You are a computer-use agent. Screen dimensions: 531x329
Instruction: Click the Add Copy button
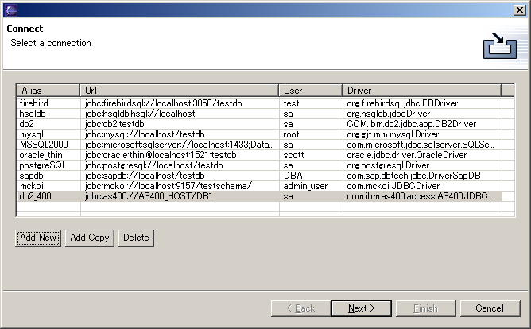tap(90, 238)
